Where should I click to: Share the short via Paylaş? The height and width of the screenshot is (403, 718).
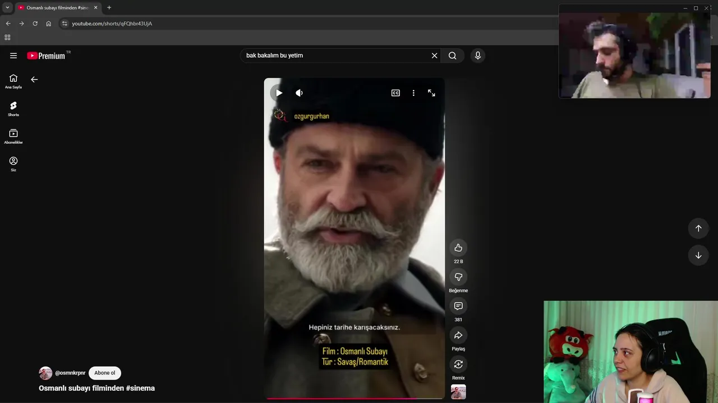click(x=458, y=335)
